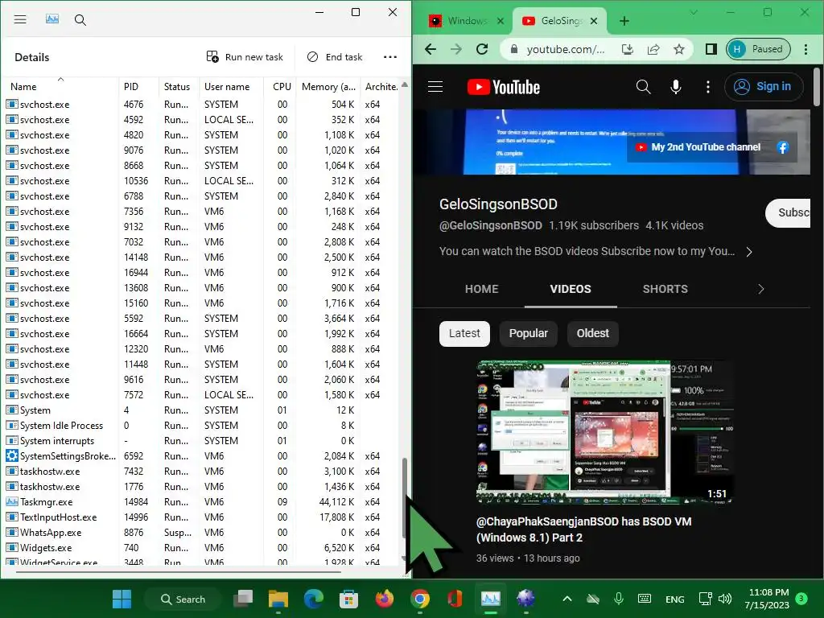This screenshot has width=824, height=618.
Task: Open Windows Start menu
Action: pos(122,599)
